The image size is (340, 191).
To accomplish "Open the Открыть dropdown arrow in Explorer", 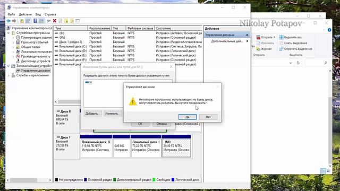I will (x=274, y=37).
